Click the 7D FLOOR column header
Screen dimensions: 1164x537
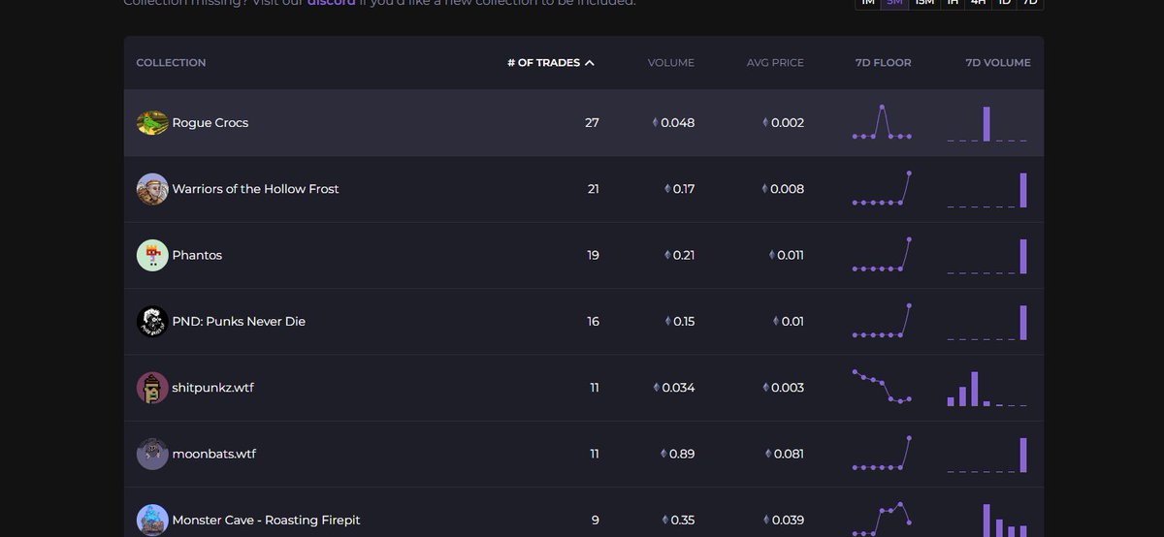pos(883,63)
